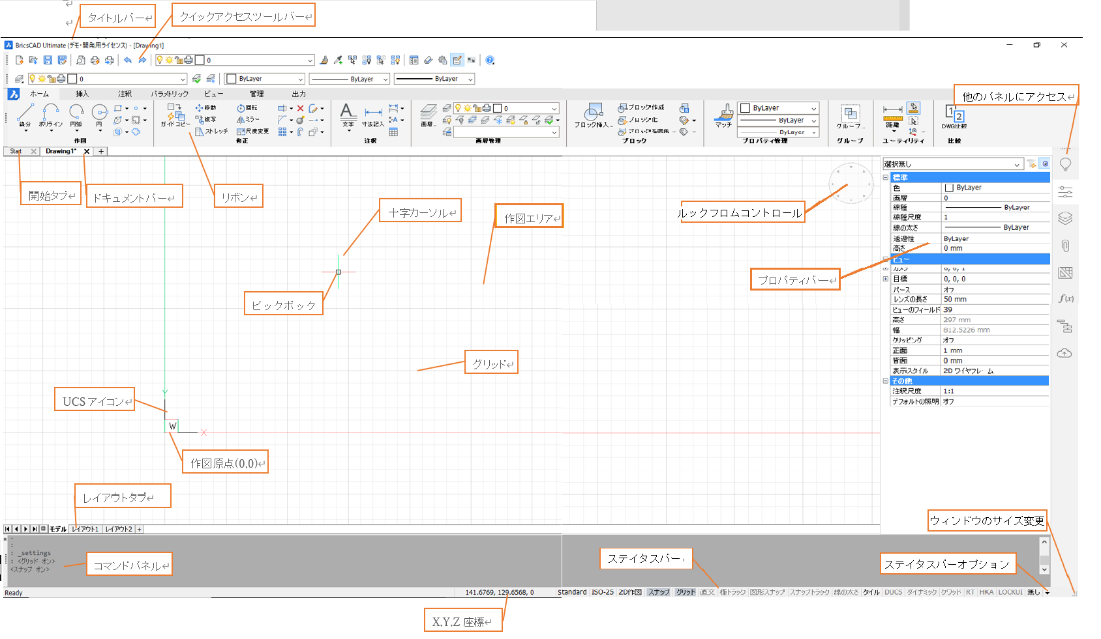Open the 注釈 ribbon tab
The width and height of the screenshot is (1101, 639).
125,94
